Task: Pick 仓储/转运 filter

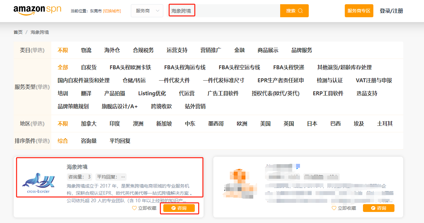Action: 134,80
